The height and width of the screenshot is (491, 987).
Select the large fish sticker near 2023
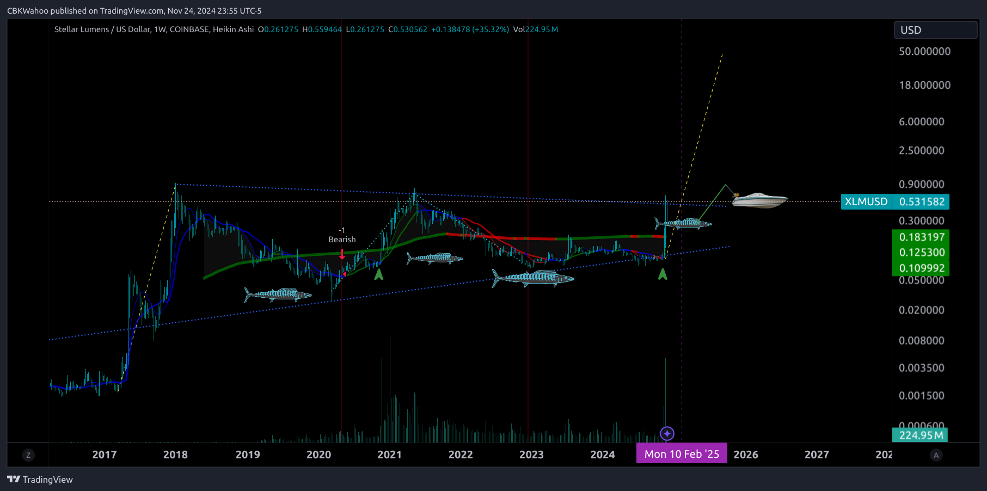coord(532,278)
